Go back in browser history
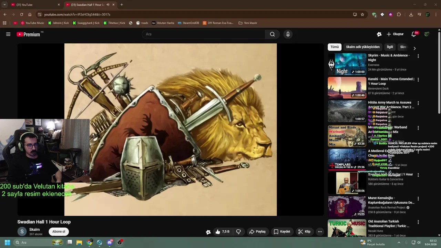 pos(5,14)
